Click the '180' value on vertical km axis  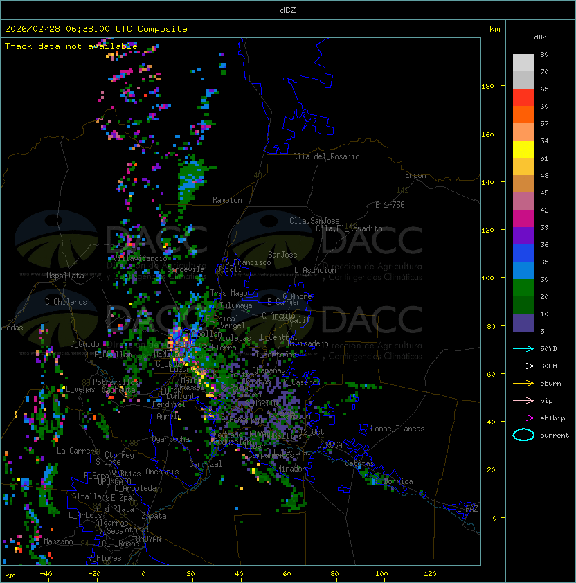pos(487,87)
